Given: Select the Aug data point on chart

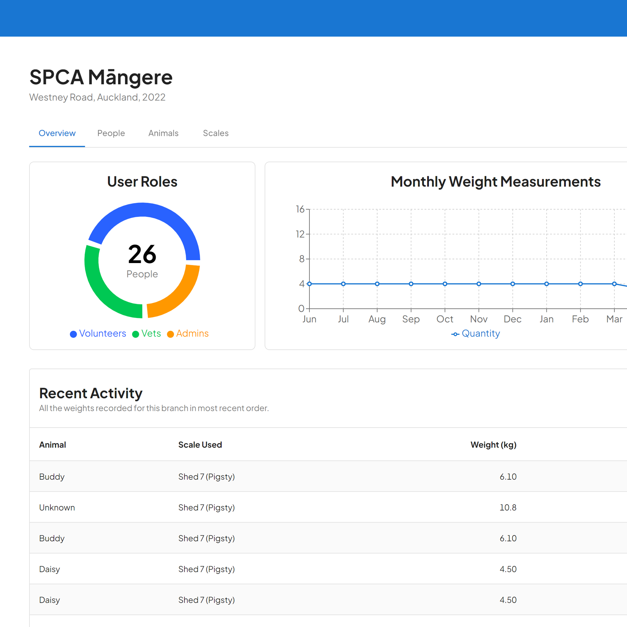Looking at the screenshot, I should pos(377,284).
